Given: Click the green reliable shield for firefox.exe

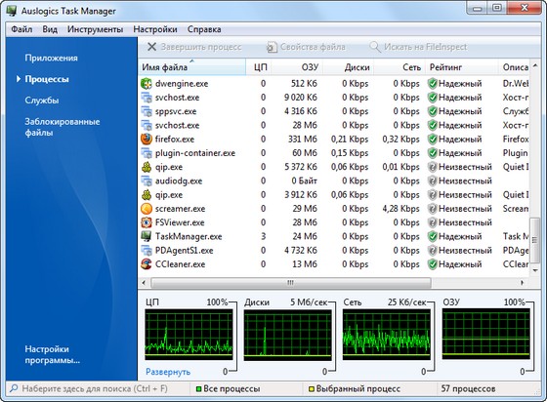Looking at the screenshot, I should click(433, 139).
